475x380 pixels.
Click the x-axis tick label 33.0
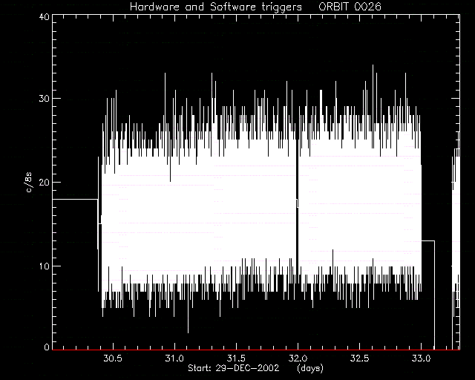tap(422, 358)
